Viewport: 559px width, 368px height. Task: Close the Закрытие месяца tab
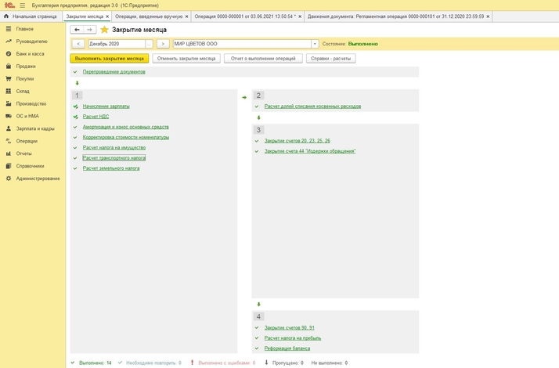tap(108, 16)
